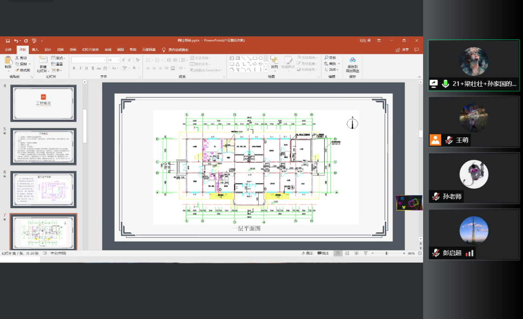Image resolution: width=523 pixels, height=319 pixels.
Task: Decrease font size with the smaller A icon
Action: pyautogui.click(x=130, y=60)
